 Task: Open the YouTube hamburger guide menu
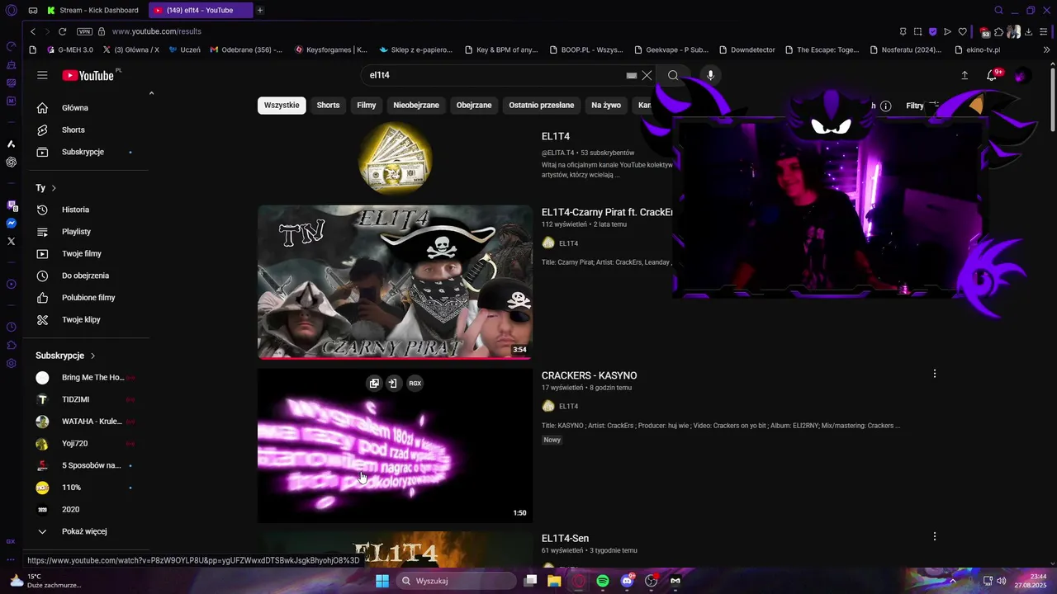point(42,75)
